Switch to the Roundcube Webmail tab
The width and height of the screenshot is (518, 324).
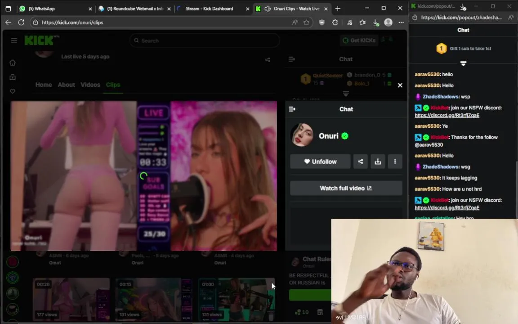(134, 9)
